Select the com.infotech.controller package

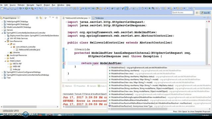click(26, 47)
